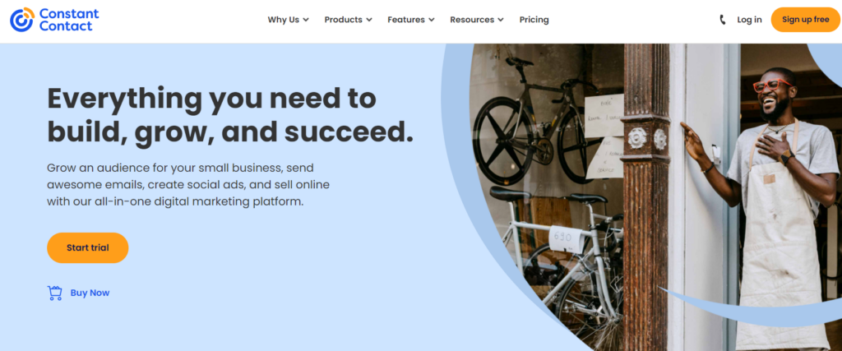Click the Buy Now link

tap(90, 293)
